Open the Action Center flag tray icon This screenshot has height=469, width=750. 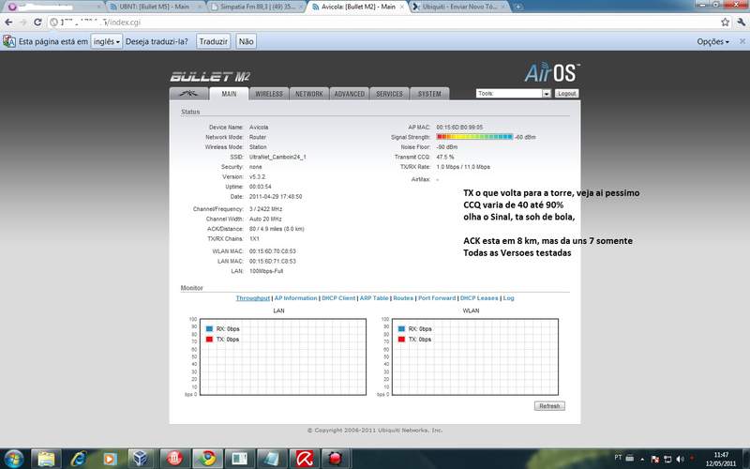click(x=655, y=460)
